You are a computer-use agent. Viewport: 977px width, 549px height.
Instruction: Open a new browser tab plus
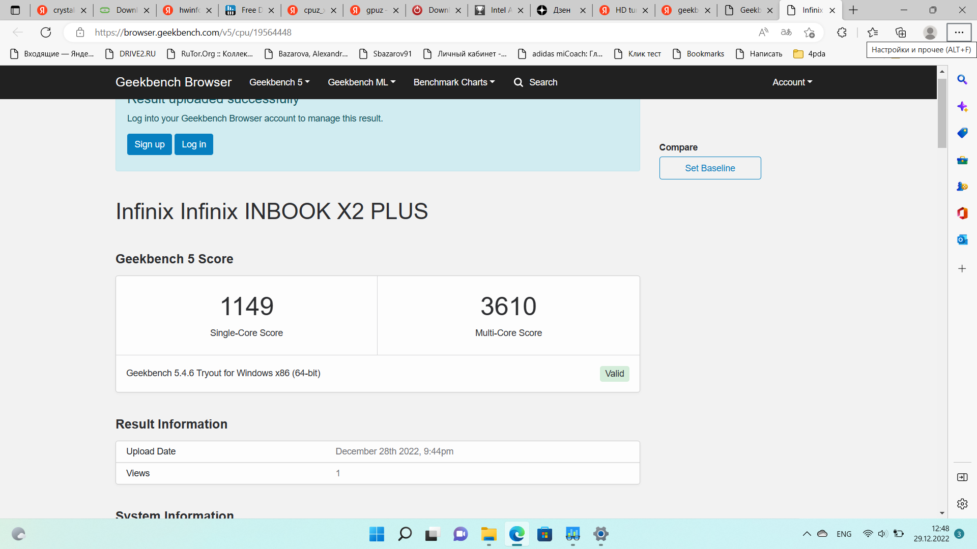tap(853, 10)
